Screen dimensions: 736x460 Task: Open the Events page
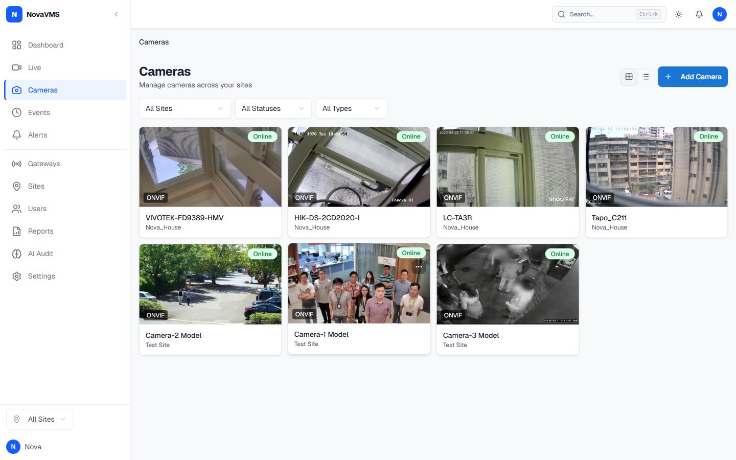coord(65,112)
